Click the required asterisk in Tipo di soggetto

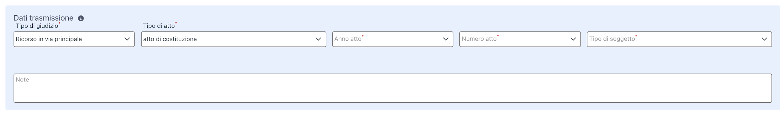636,36
